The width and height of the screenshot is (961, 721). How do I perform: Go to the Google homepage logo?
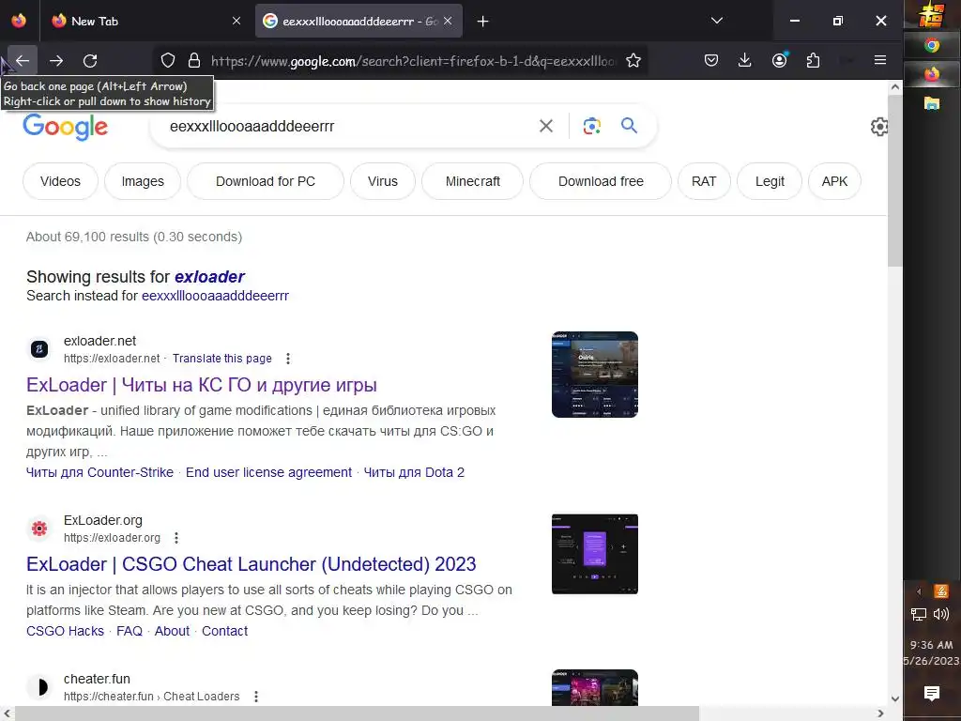tap(66, 127)
